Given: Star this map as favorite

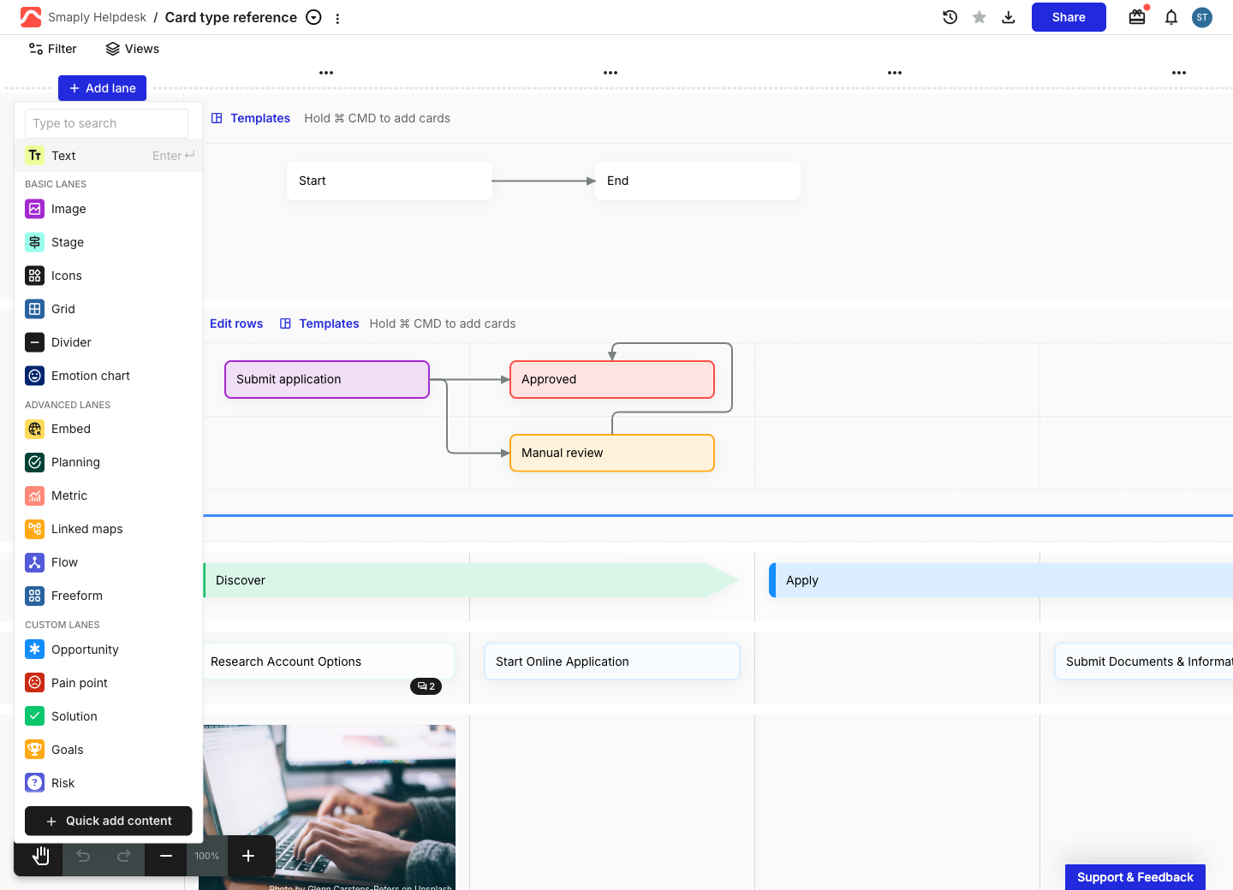Looking at the screenshot, I should [x=980, y=17].
